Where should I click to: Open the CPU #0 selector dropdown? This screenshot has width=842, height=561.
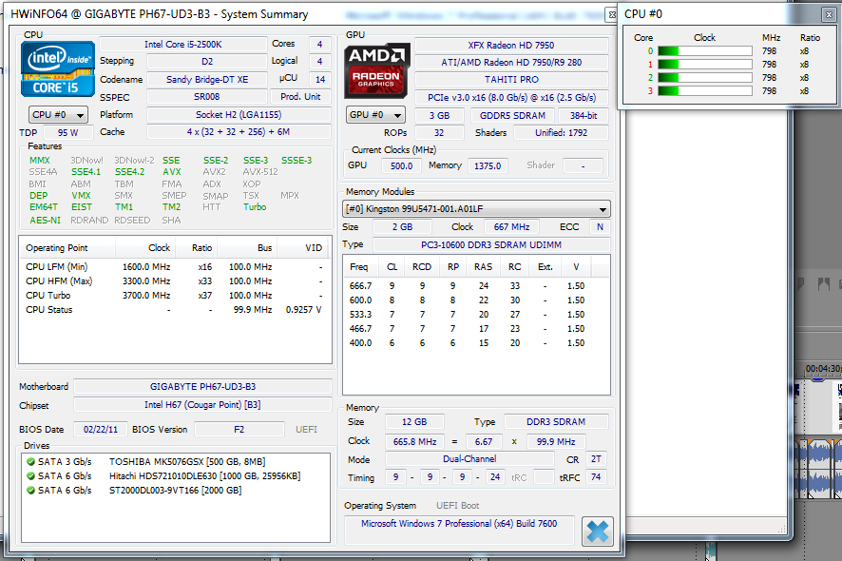58,115
